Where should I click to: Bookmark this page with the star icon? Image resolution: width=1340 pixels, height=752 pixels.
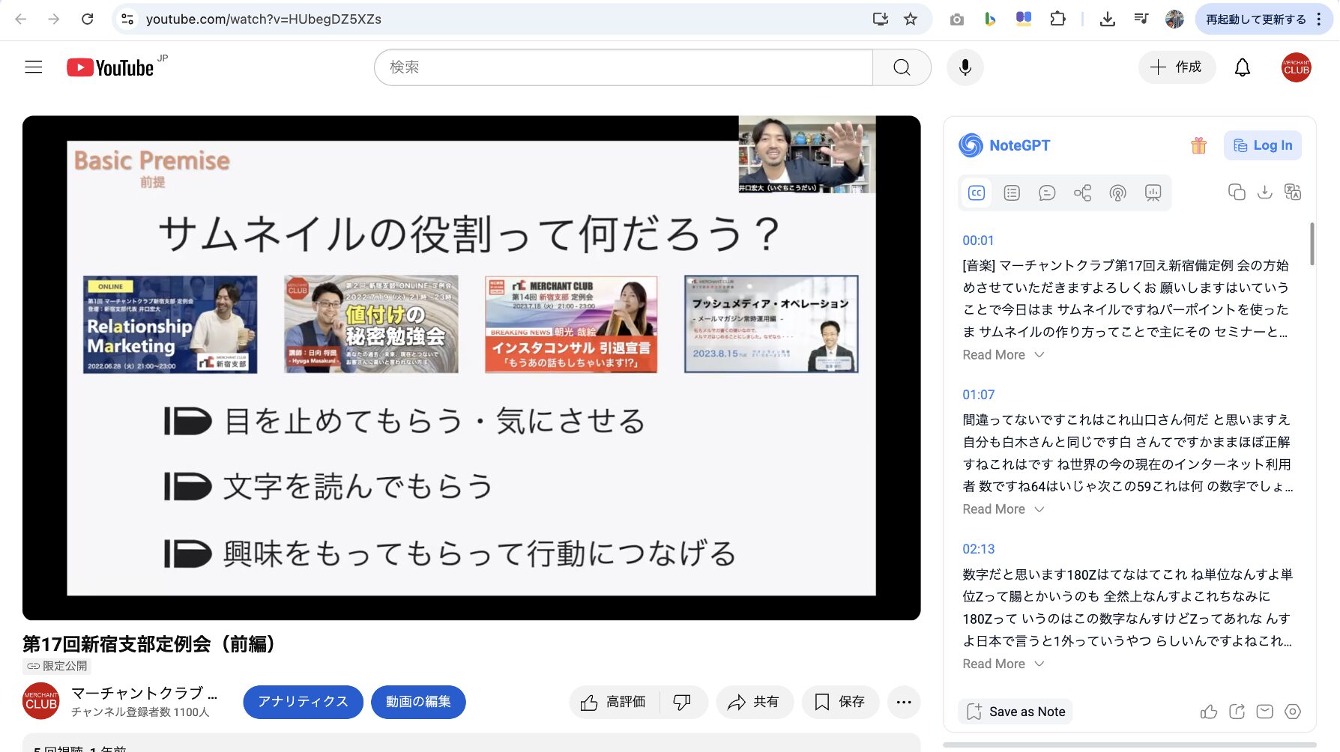coord(911,19)
